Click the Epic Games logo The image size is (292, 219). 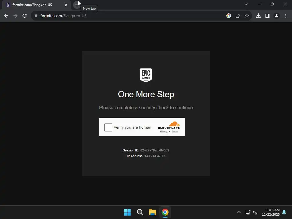146,75
